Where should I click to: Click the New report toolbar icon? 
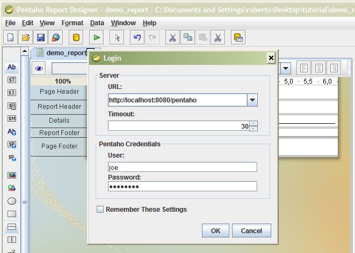coord(10,38)
